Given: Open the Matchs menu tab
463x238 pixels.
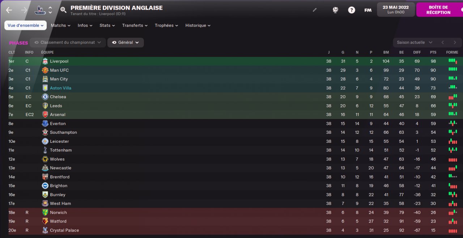Looking at the screenshot, I should 61,26.
